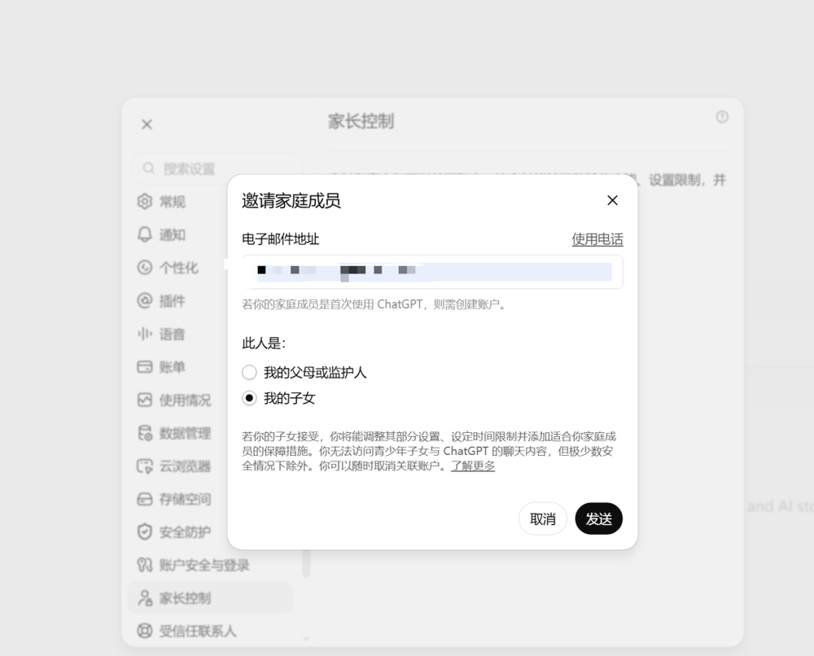The width and height of the screenshot is (814, 656).
Task: Open the 账单 billing card icon
Action: [x=145, y=367]
